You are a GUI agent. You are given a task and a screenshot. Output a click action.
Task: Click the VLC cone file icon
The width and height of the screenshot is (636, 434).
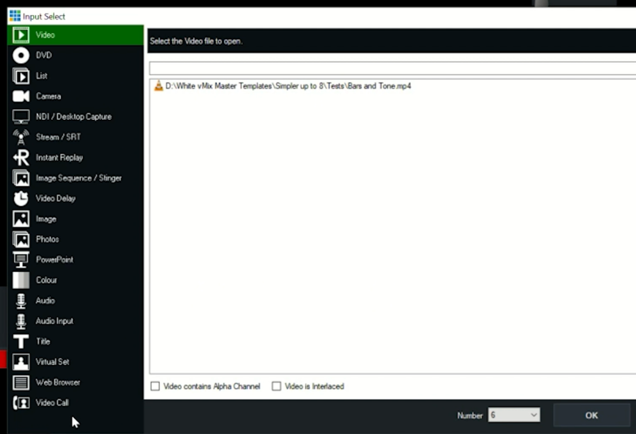click(158, 85)
